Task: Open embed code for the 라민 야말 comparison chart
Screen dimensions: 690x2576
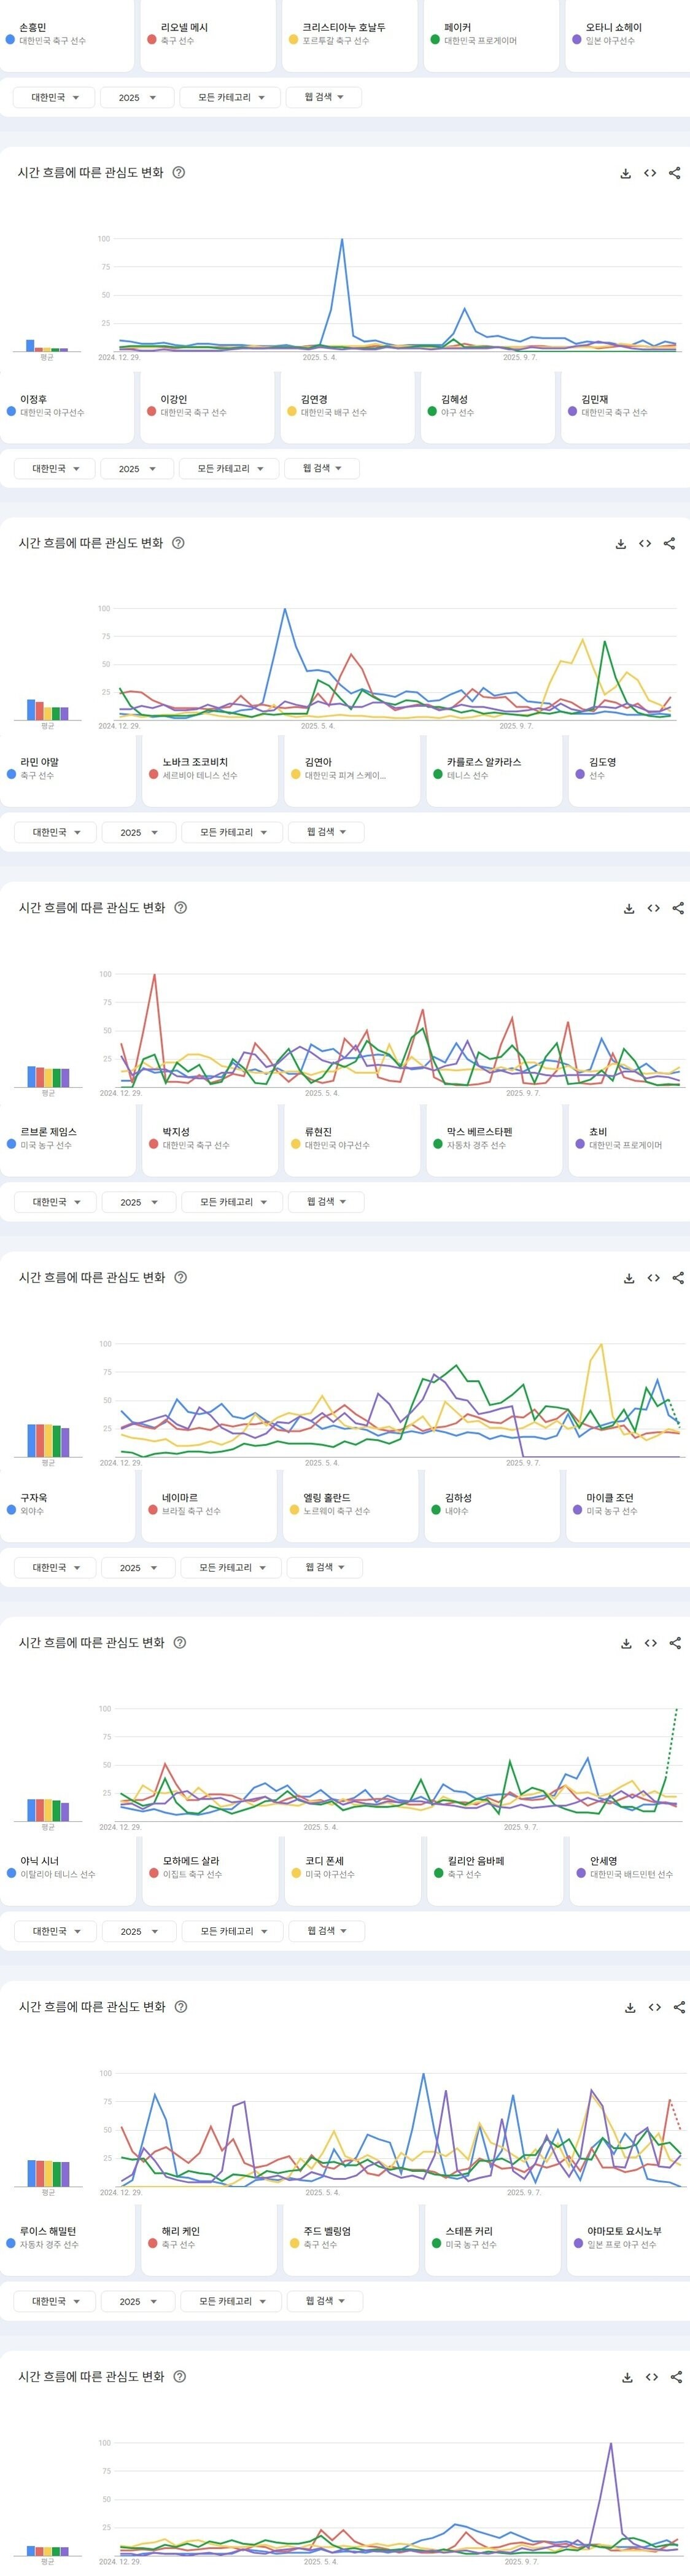Action: point(654,908)
